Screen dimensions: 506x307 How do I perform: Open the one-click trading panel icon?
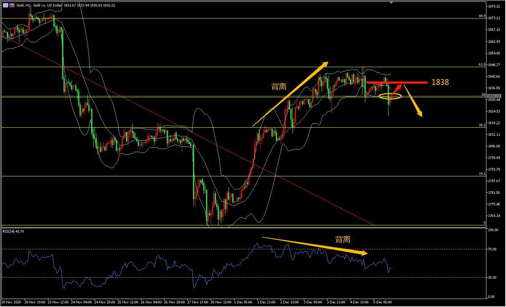[5, 5]
